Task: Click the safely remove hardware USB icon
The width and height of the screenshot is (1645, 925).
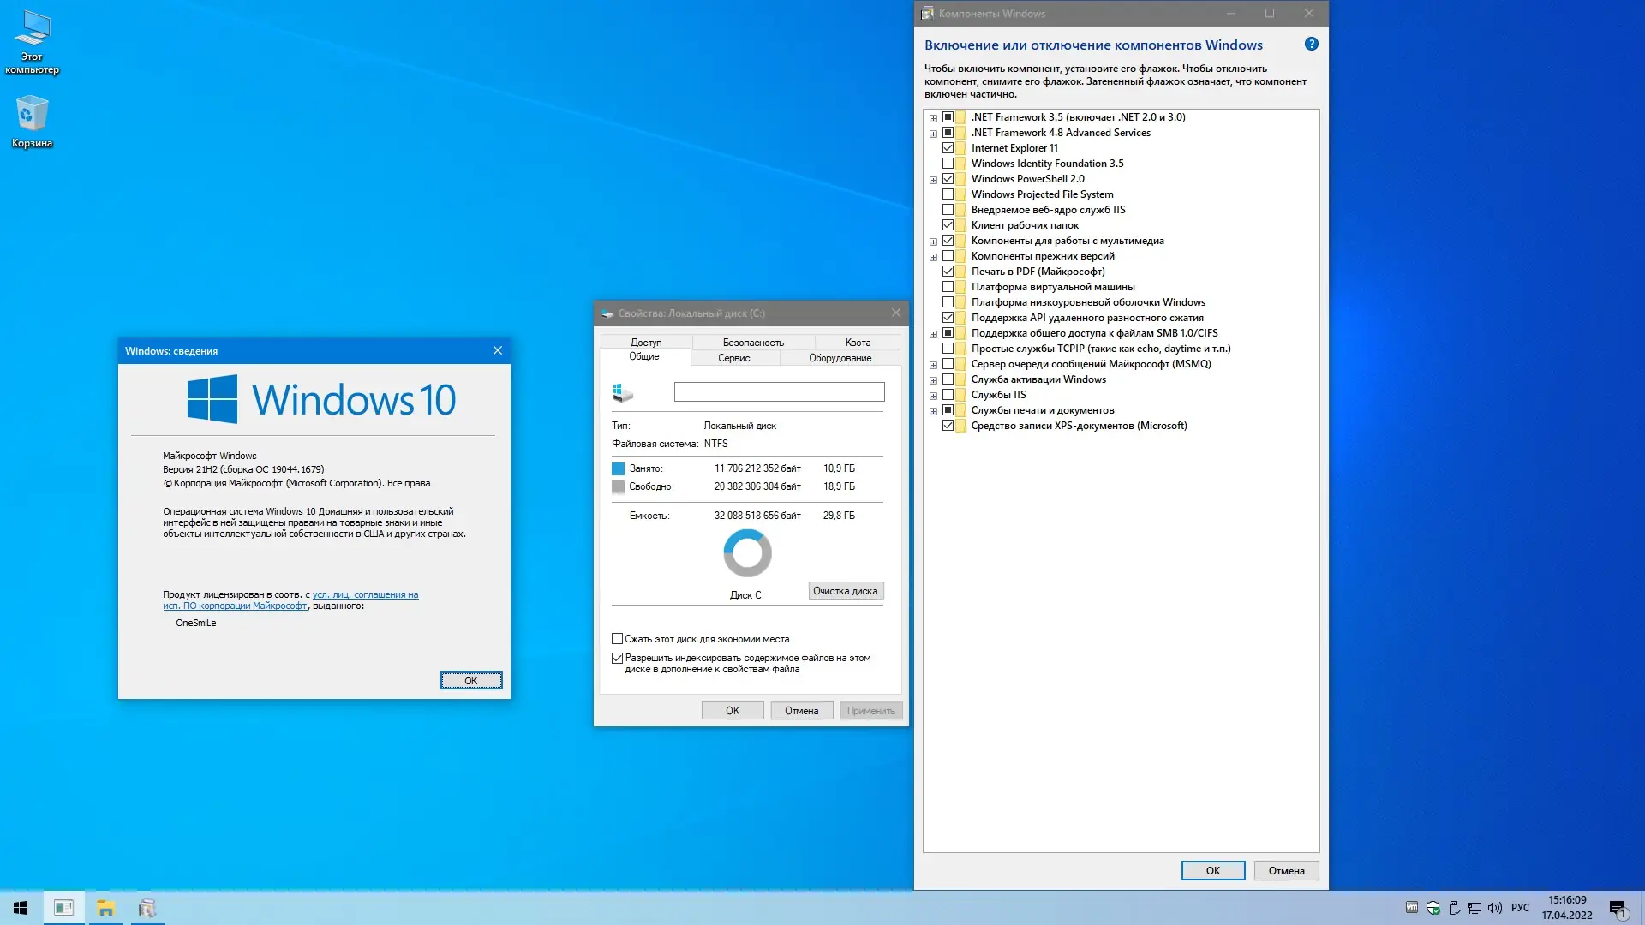Action: tap(1454, 908)
